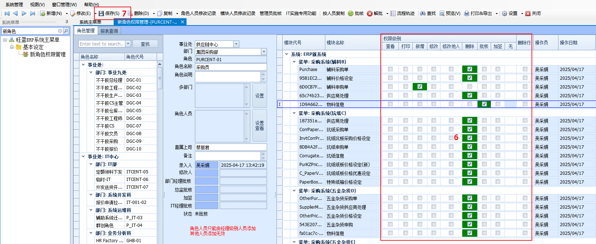
Task: Click the 复制 copy icon
Action: [x=160, y=13]
